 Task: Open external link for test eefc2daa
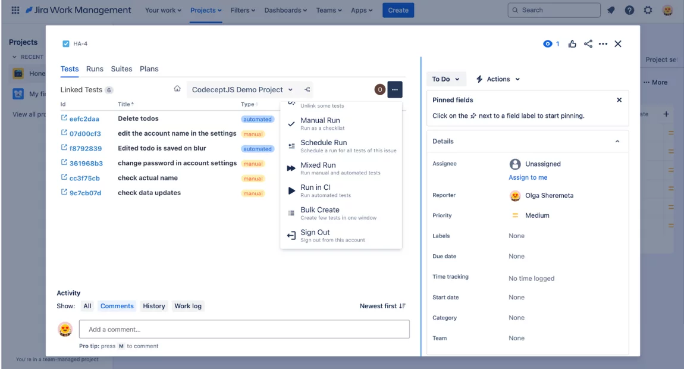coord(64,118)
